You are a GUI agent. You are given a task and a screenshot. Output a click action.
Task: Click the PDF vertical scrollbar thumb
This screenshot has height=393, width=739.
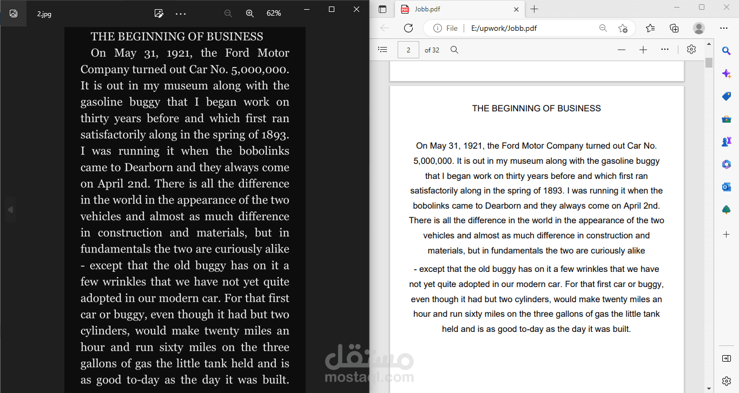[x=709, y=62]
